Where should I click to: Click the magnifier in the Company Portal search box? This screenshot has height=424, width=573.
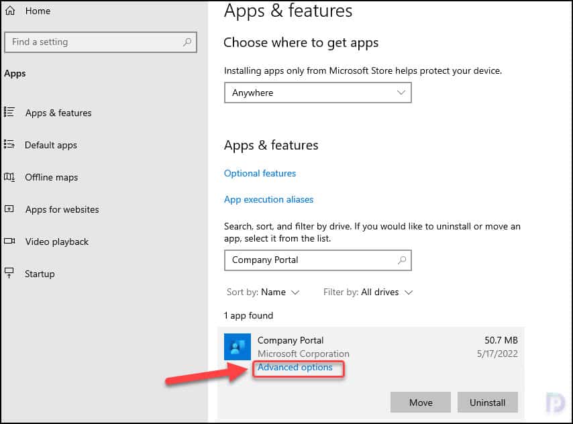point(402,260)
